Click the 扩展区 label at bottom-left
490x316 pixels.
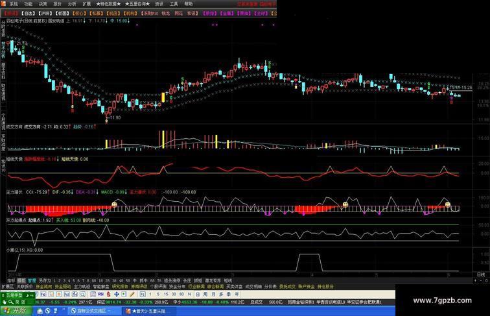click(8, 286)
